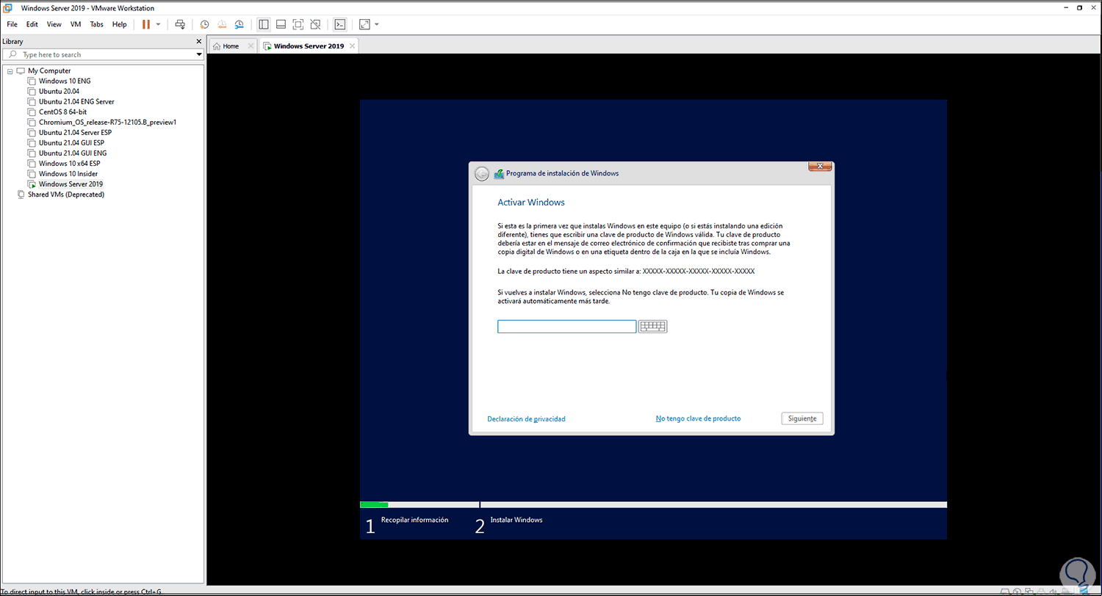Click the Activar Windows heading
The width and height of the screenshot is (1102, 596).
[531, 202]
